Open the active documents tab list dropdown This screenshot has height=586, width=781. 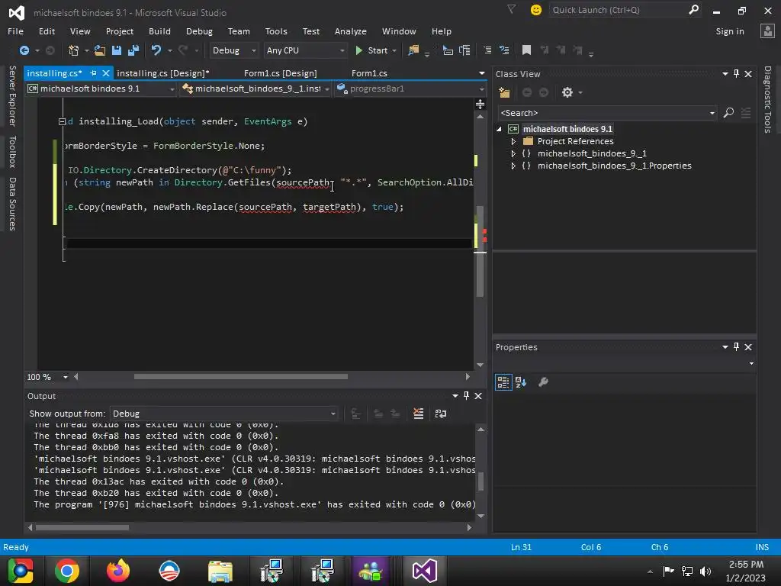[x=482, y=73]
